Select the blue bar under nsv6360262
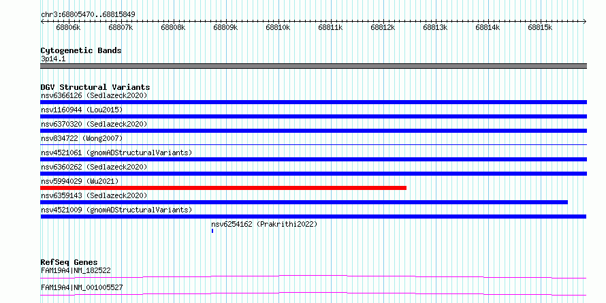606x303 pixels. pyautogui.click(x=313, y=174)
